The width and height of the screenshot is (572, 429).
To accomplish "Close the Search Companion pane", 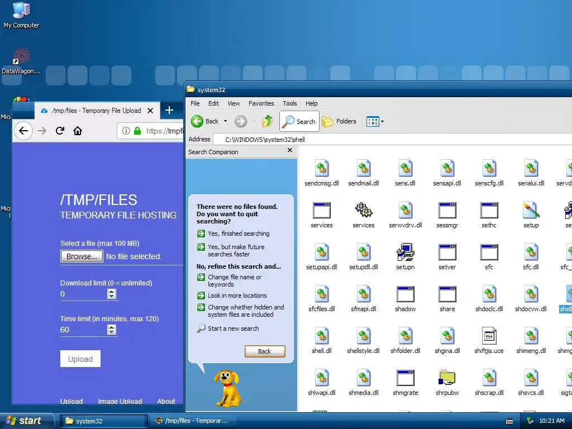I will point(290,150).
